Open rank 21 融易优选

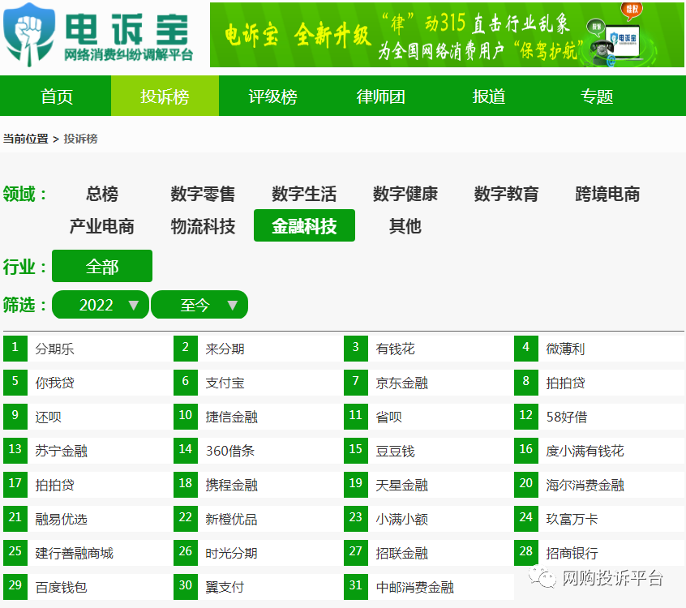tap(87, 519)
